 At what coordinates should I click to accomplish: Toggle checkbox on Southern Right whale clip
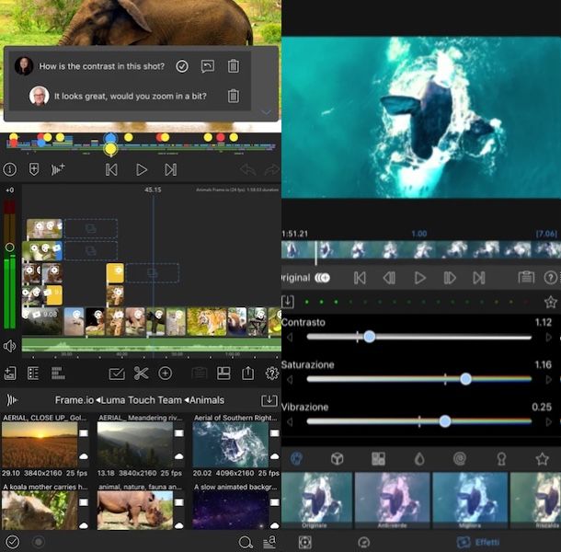(x=274, y=433)
